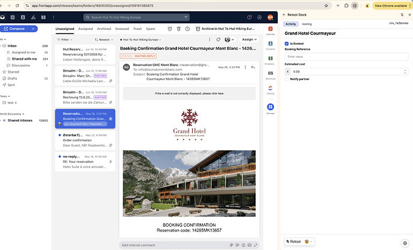Open the no-reply RE: Your reservation email
The image size is (413, 250).
[x=85, y=161]
